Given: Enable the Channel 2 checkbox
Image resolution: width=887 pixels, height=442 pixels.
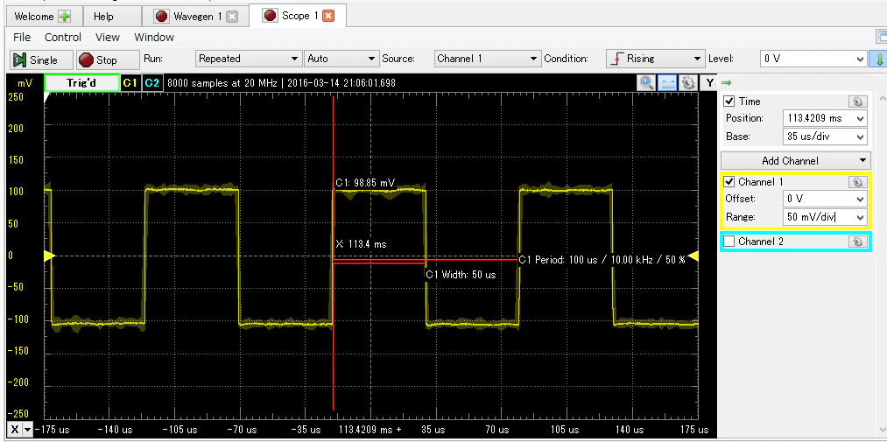Looking at the screenshot, I should (729, 242).
